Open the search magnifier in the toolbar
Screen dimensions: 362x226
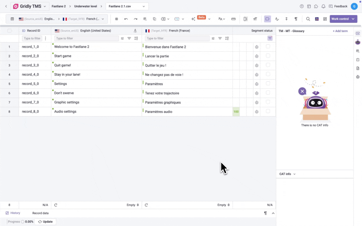coord(308,19)
